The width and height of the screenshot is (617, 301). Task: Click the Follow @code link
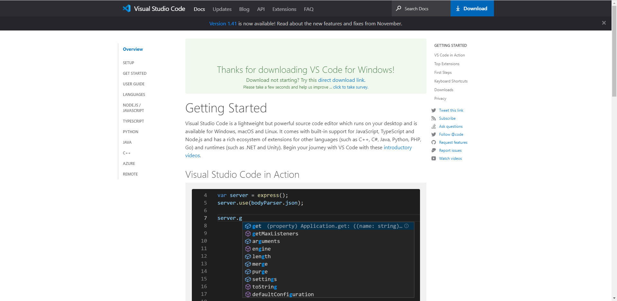pos(451,134)
